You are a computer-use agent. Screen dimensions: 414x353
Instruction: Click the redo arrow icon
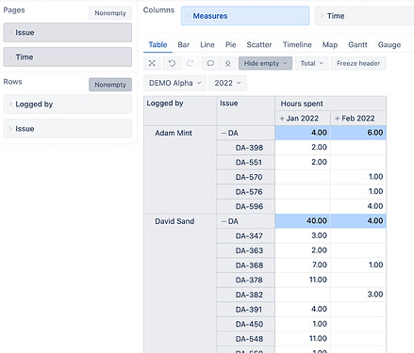pos(190,63)
